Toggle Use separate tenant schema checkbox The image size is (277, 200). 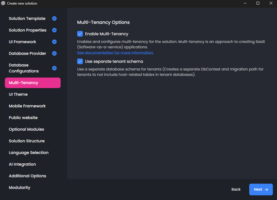pyautogui.click(x=80, y=61)
